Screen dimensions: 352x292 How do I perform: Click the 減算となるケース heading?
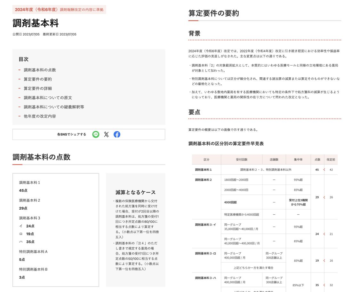pyautogui.click(x=136, y=192)
